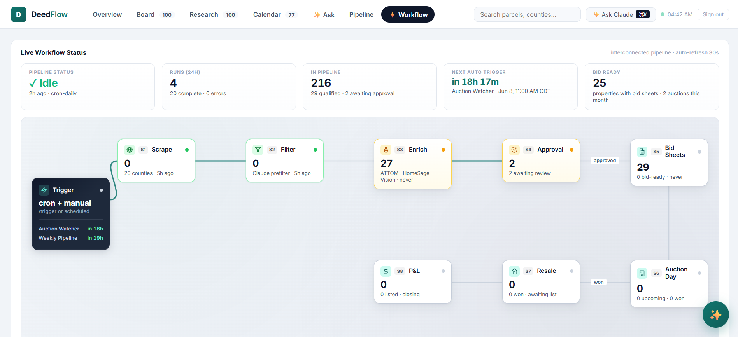Click 'Claude prefilter · 5h ago' text
The image size is (738, 337).
point(282,173)
